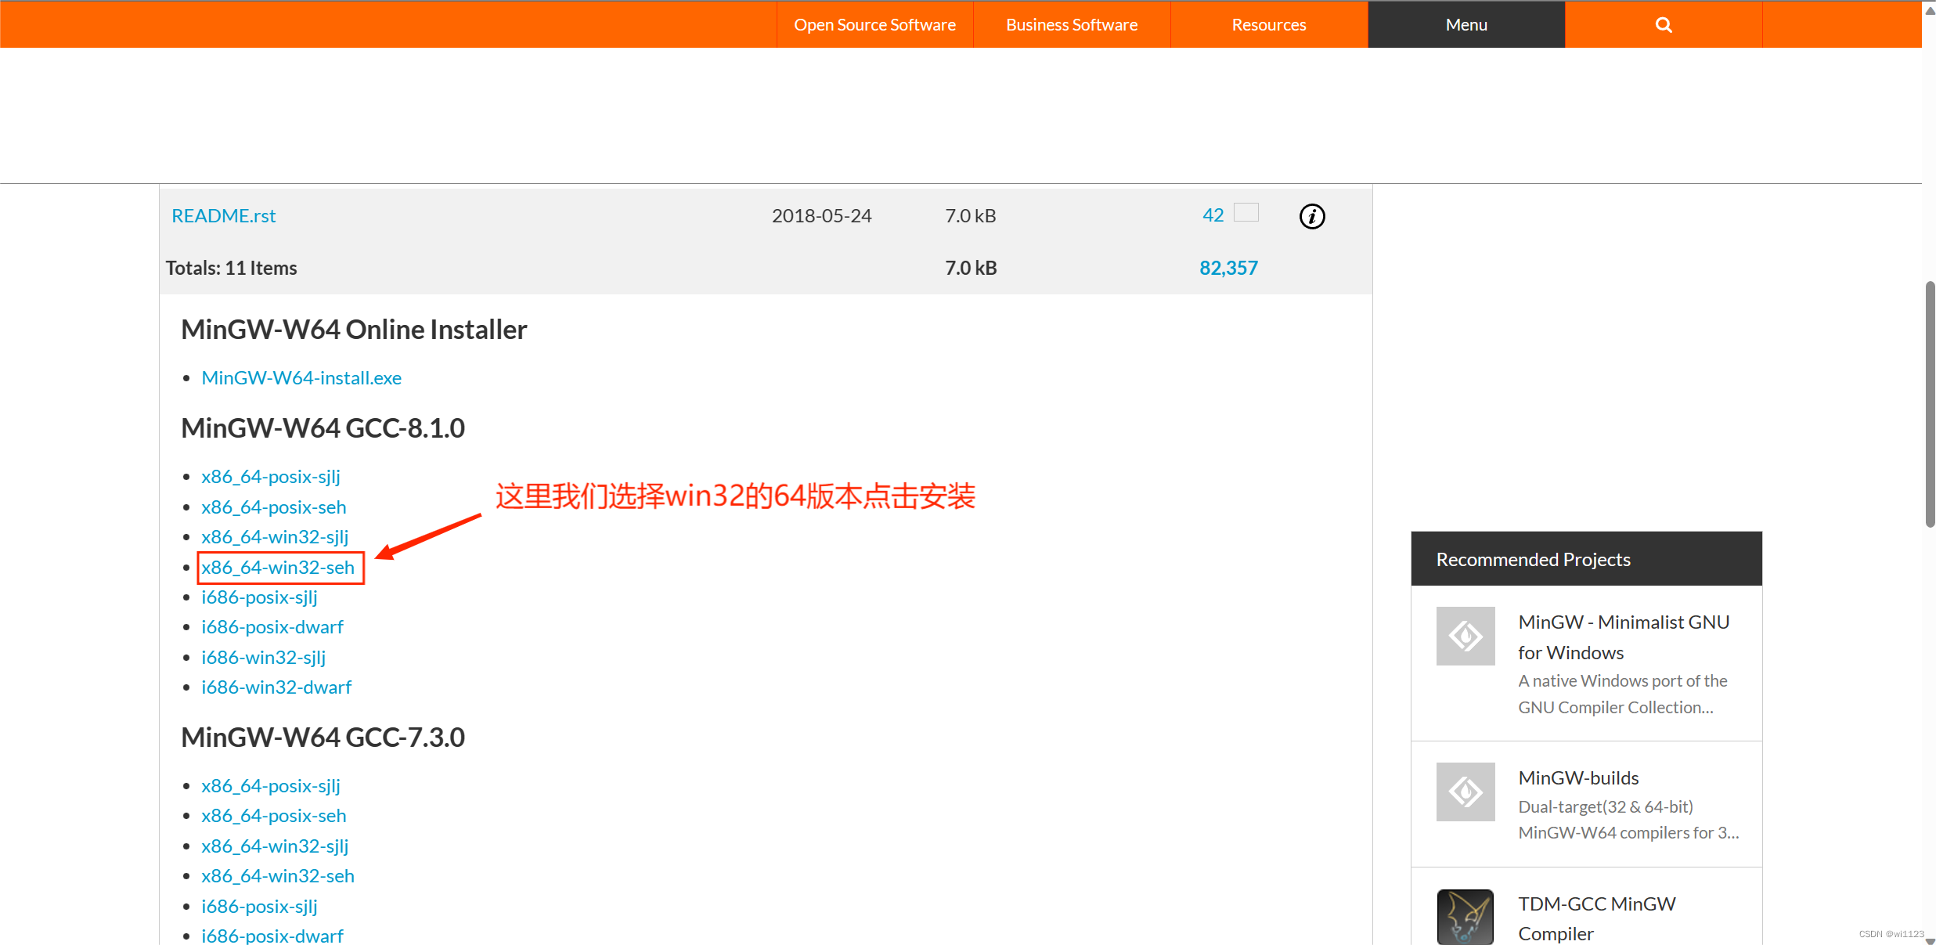Click highlighted x86_64-win32-seh GCC-8.1.0 link
This screenshot has width=1936, height=945.
278,568
